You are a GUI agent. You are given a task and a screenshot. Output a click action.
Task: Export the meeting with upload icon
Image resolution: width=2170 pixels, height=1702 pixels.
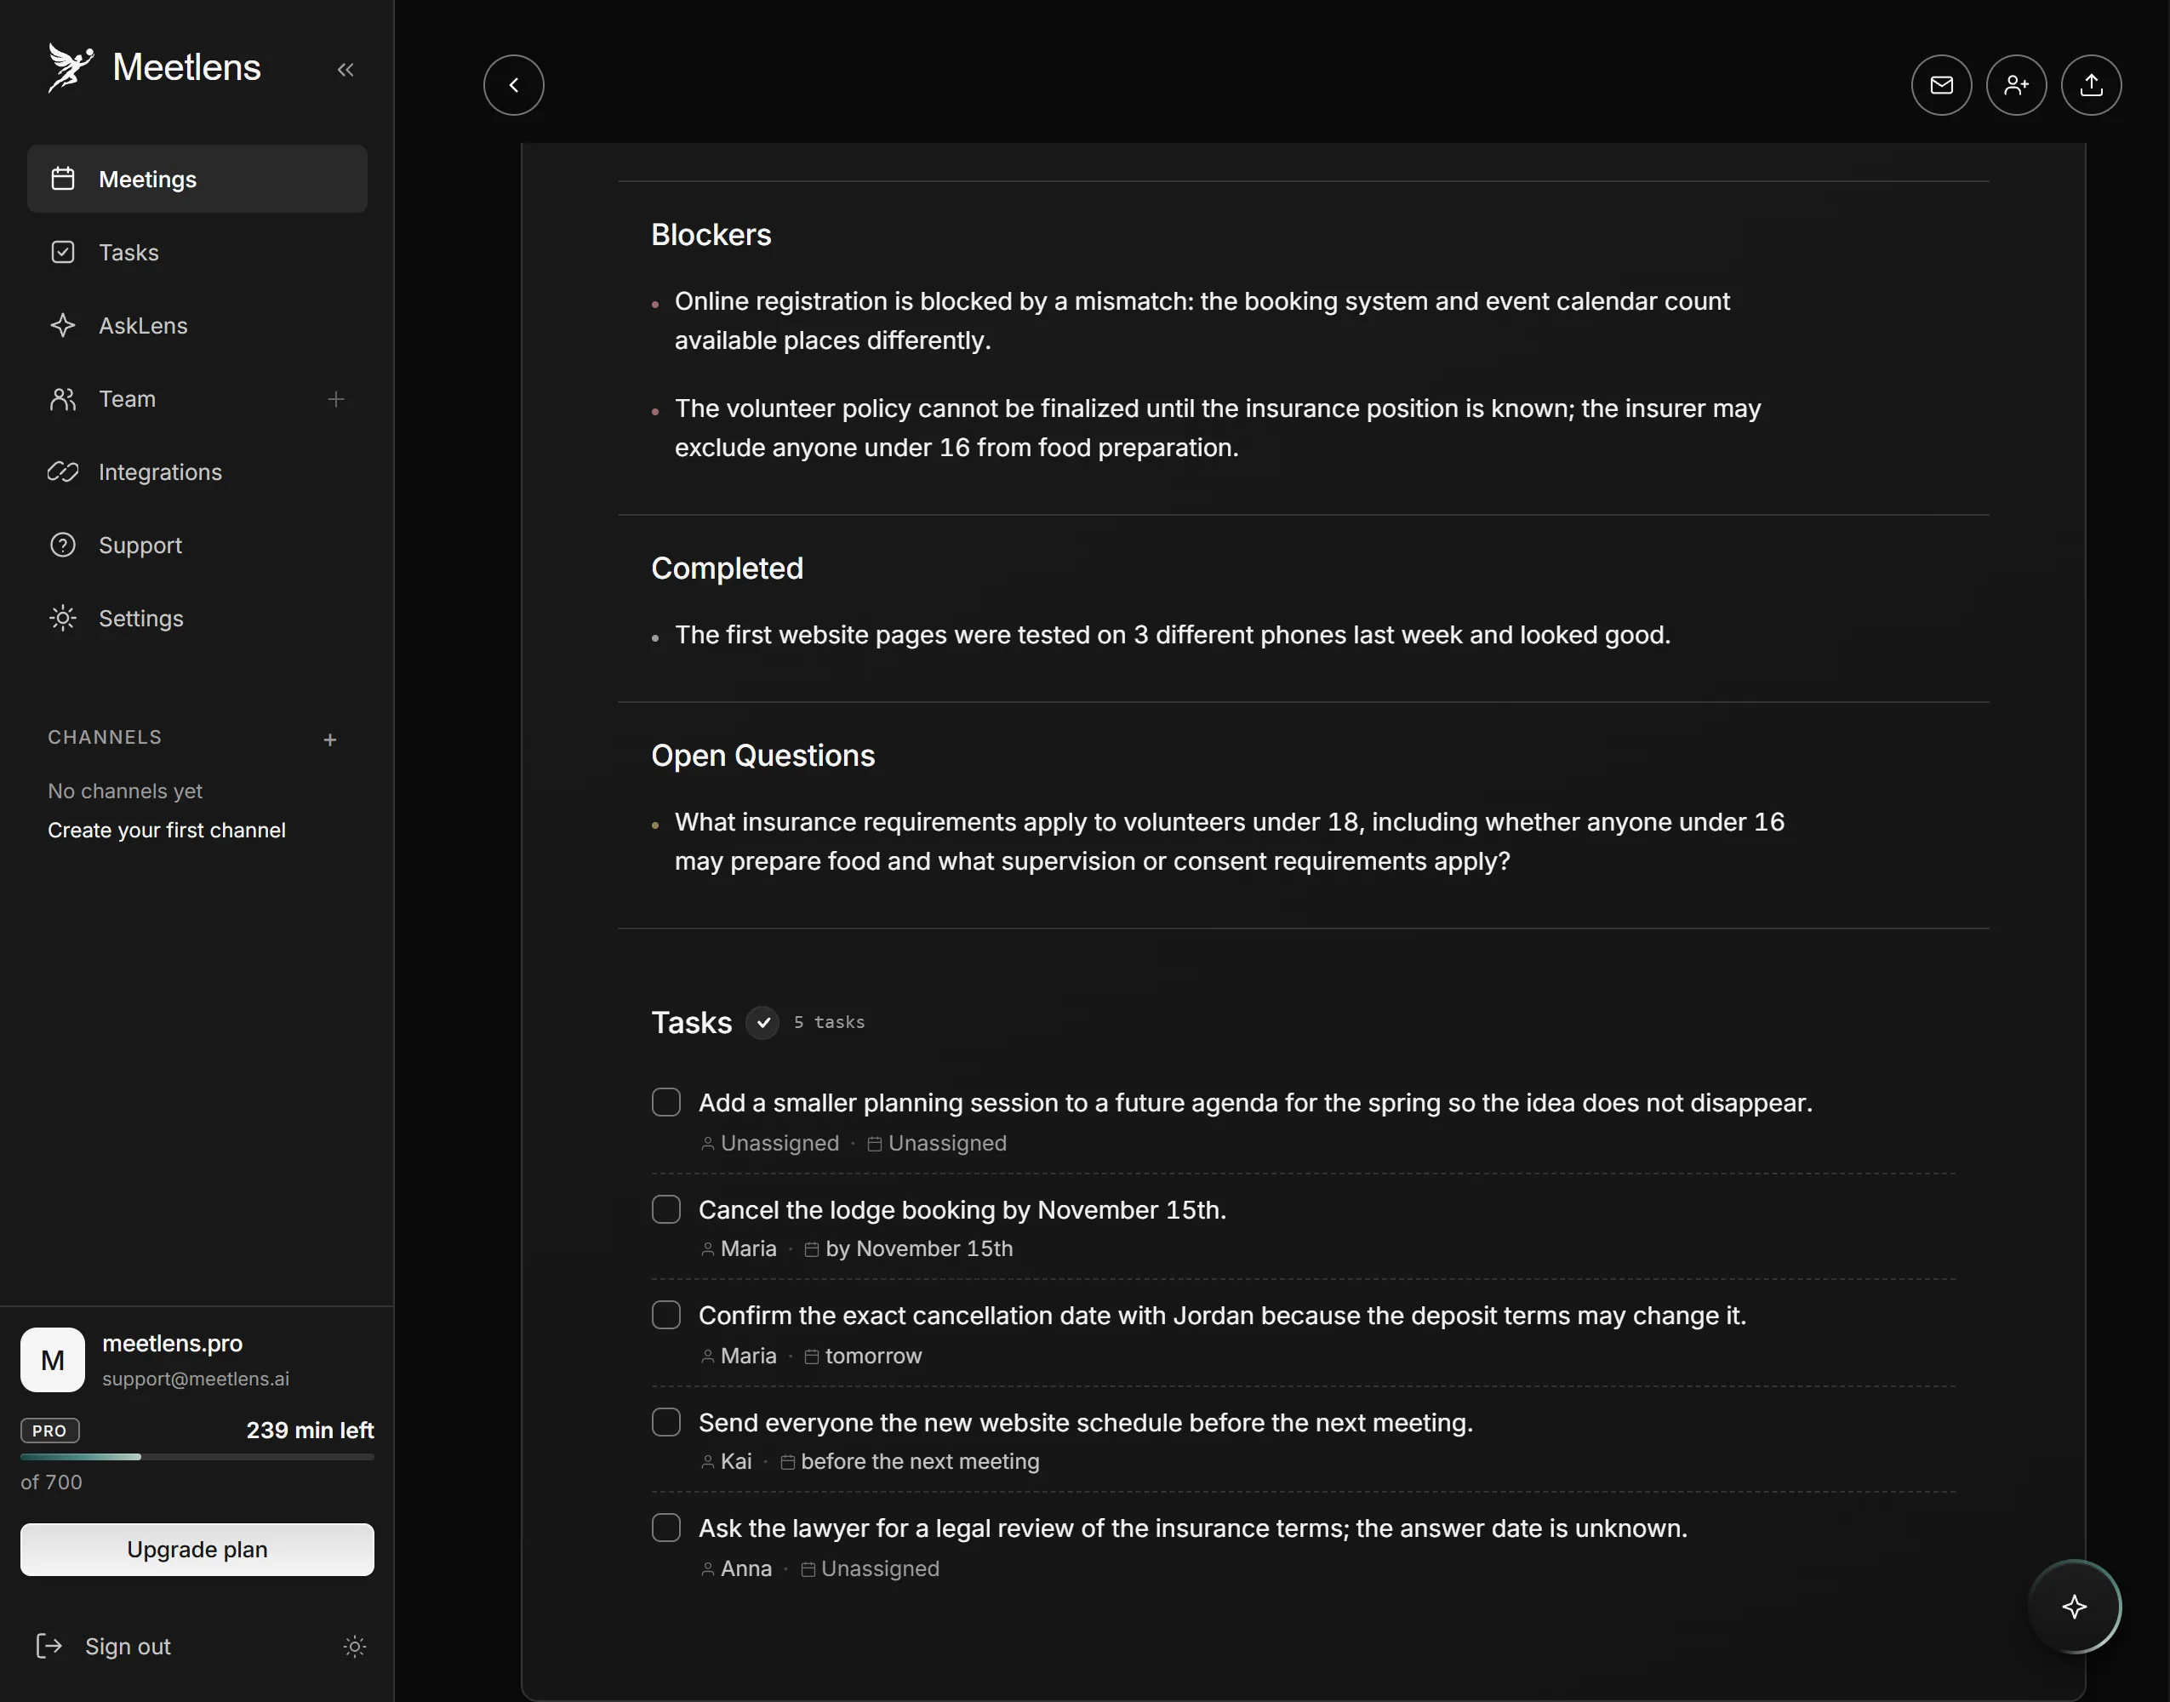2092,85
